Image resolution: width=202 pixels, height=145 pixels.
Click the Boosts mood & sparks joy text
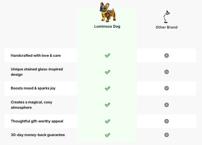[33, 88]
